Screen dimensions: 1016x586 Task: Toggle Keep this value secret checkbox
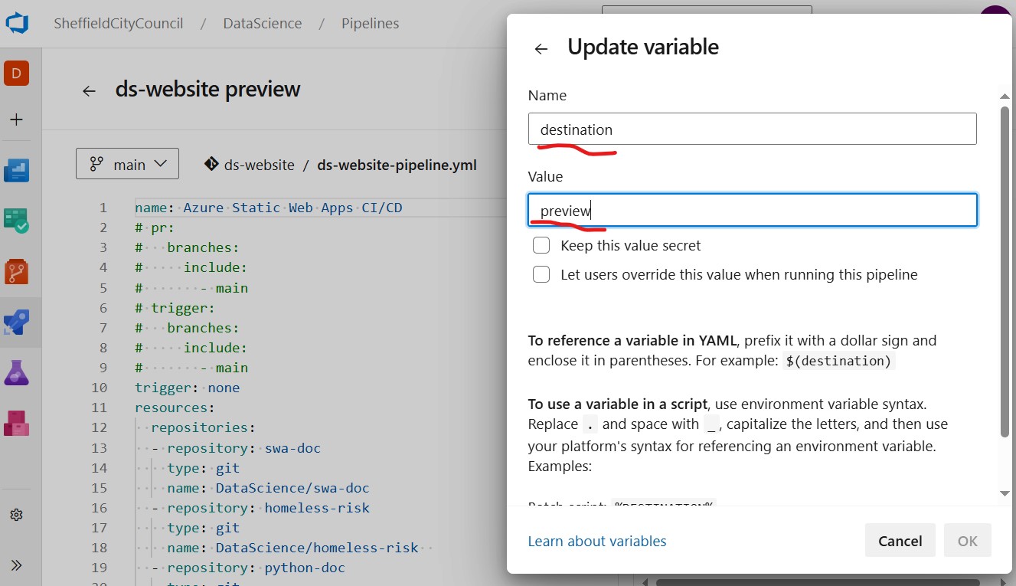[x=541, y=245]
